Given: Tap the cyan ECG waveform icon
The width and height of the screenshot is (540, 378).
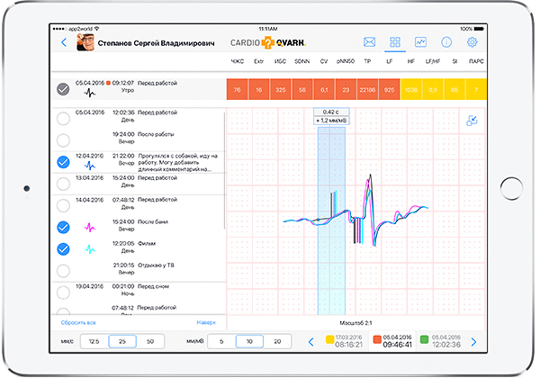Looking at the screenshot, I should [x=90, y=249].
